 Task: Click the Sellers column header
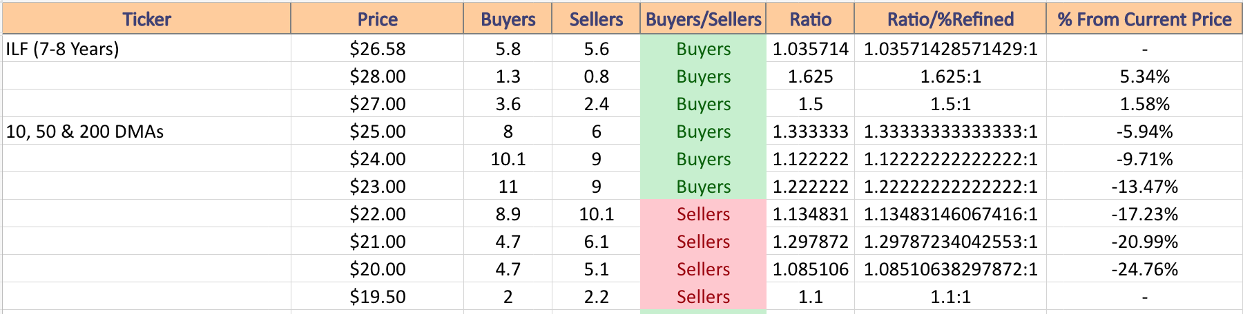[596, 19]
